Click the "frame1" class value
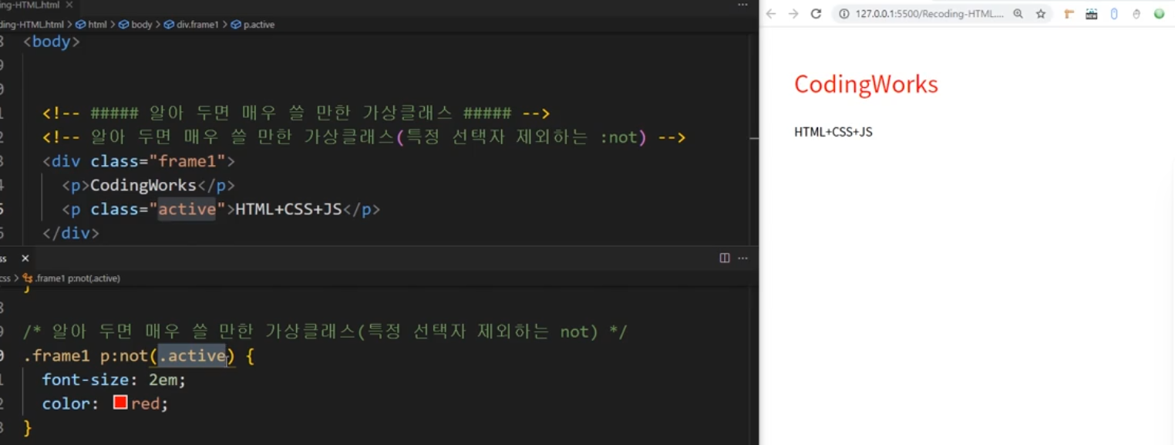 tap(187, 161)
